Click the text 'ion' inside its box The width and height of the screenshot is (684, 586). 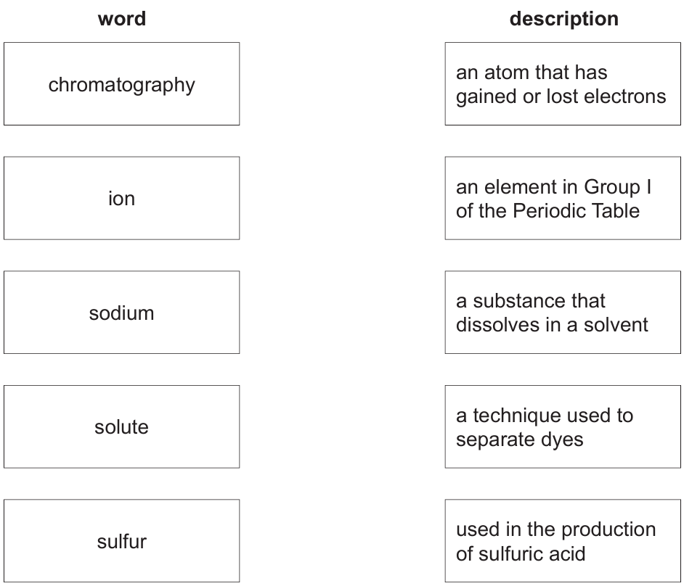click(x=122, y=199)
